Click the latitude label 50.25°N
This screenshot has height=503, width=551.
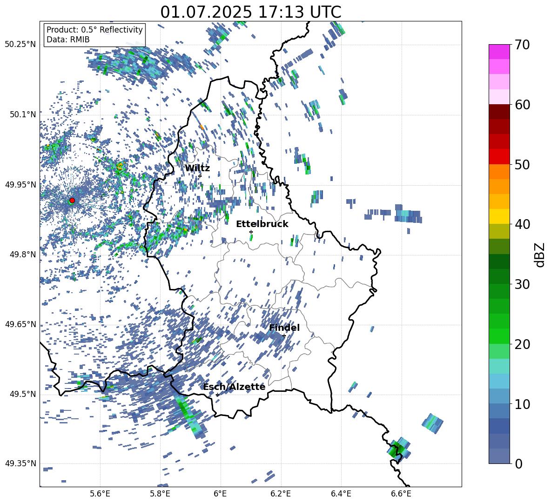[20, 44]
